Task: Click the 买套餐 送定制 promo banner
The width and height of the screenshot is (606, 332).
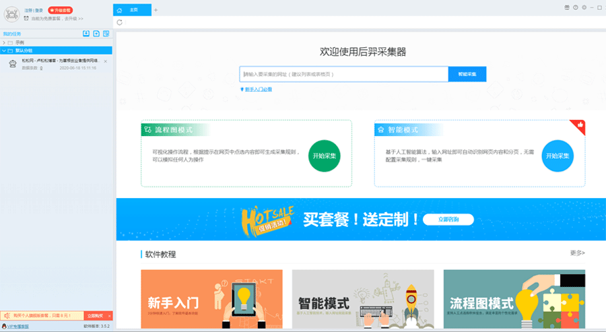Action: (361, 219)
